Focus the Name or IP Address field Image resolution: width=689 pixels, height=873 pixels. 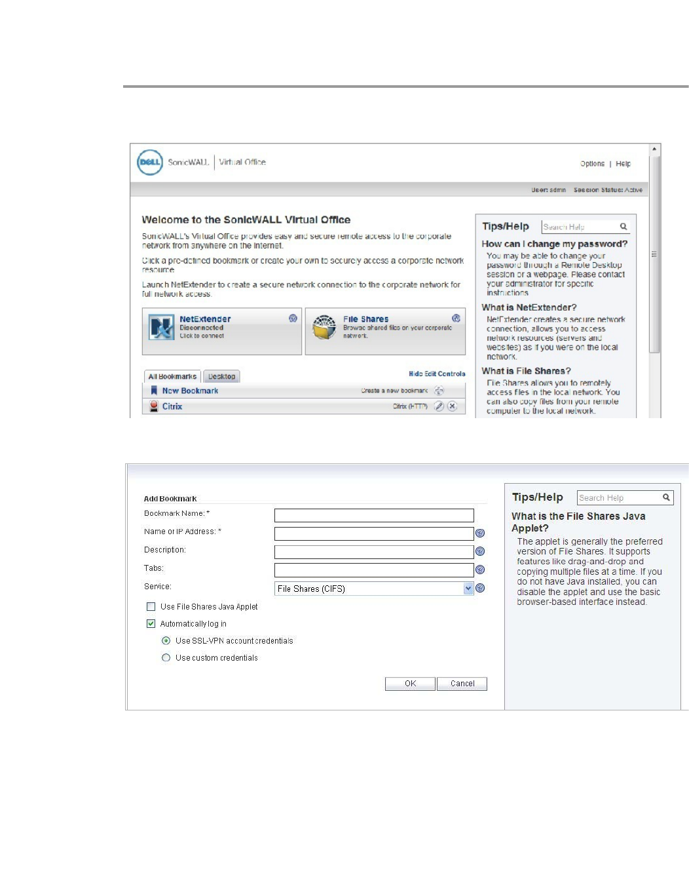374,534
